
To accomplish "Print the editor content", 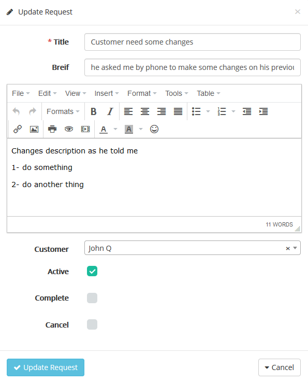I will coord(52,129).
